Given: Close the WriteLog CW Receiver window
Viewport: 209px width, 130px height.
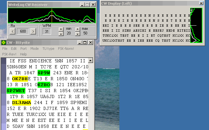Looking at the screenshot, I should [93, 5].
